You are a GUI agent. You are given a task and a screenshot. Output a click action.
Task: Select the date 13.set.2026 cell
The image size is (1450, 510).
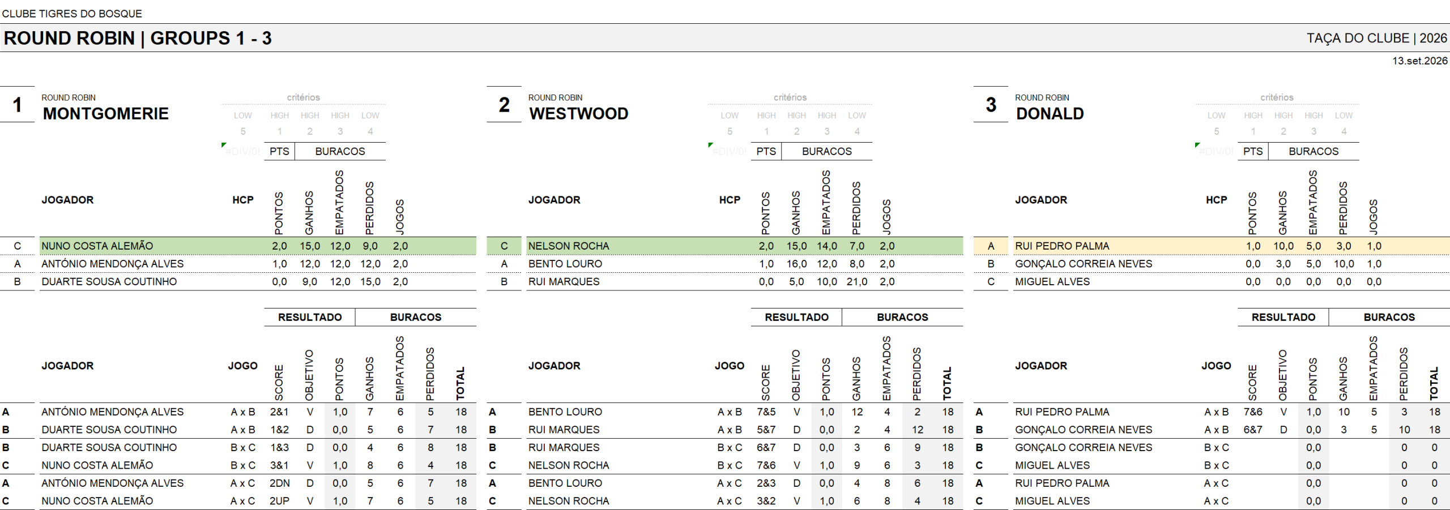pos(1419,61)
